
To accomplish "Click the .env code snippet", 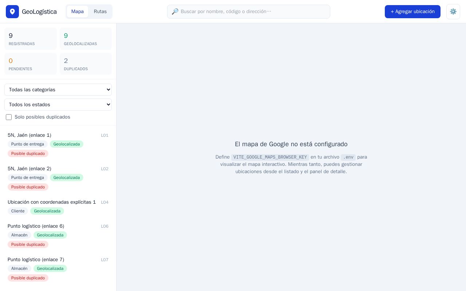I will [348, 157].
